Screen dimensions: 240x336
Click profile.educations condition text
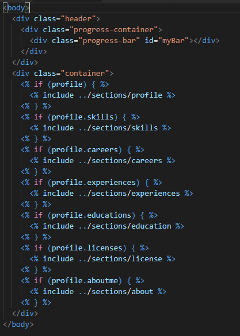92,215
